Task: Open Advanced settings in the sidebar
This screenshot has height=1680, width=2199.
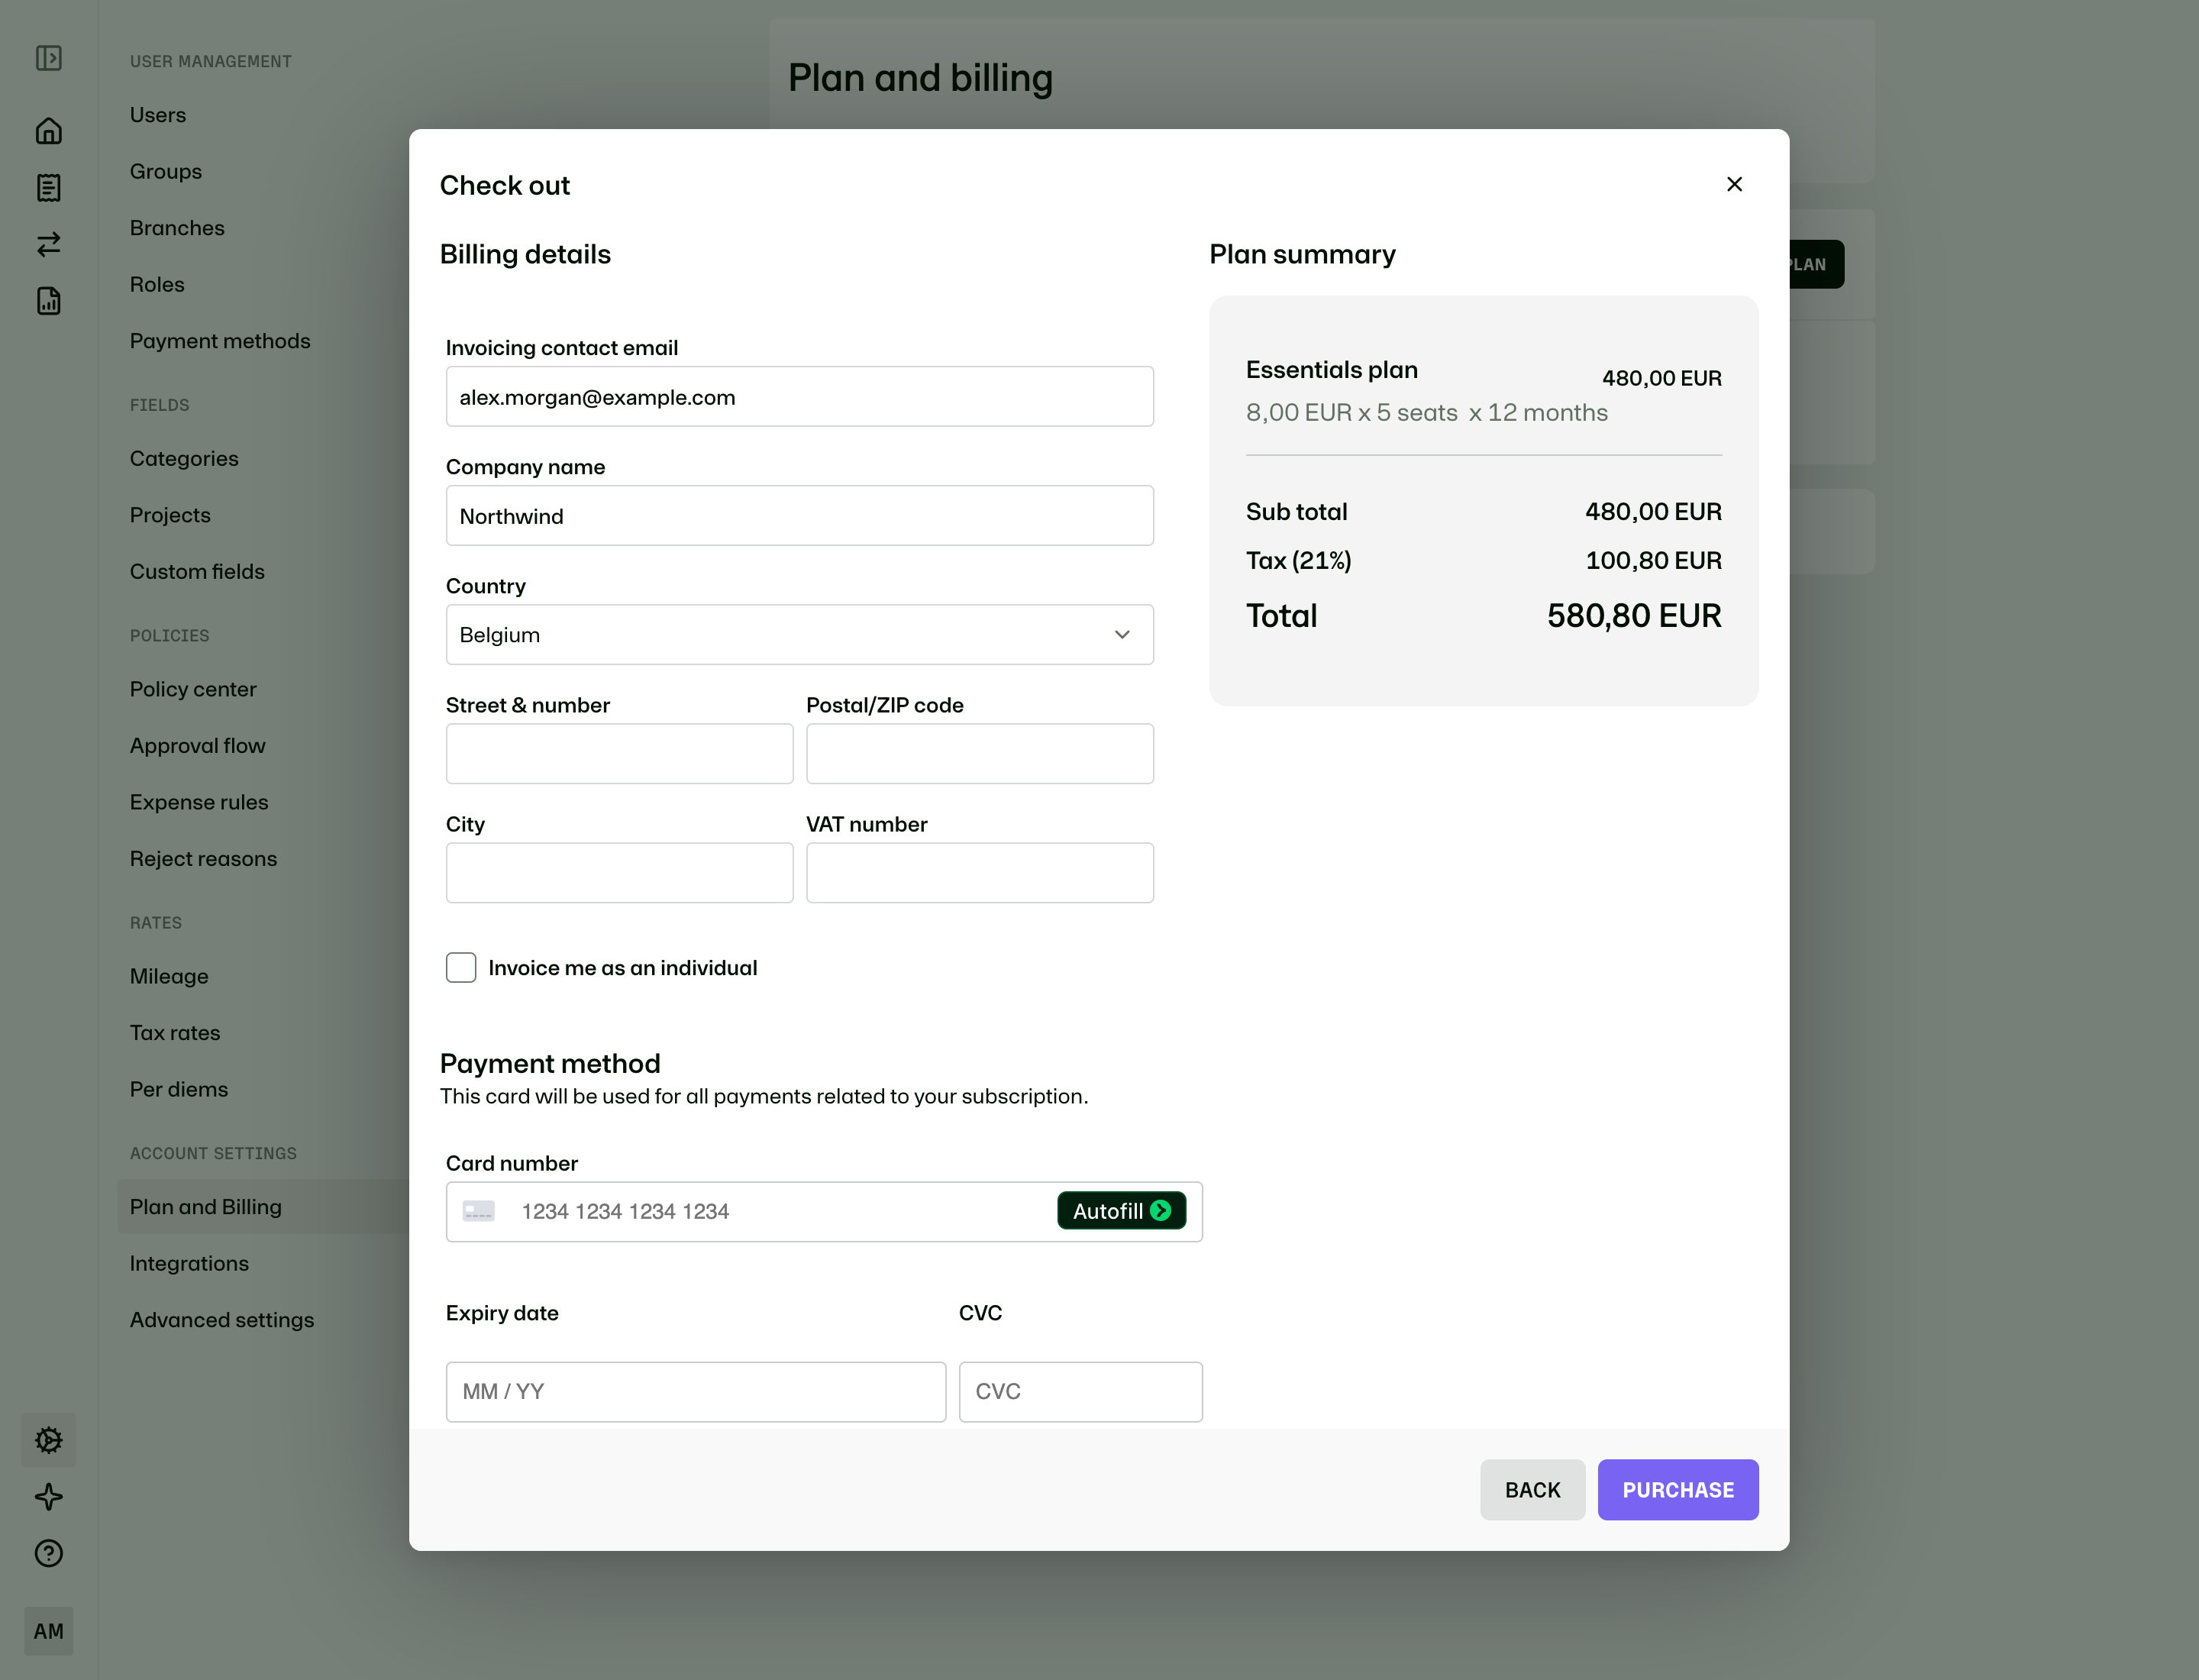Action: pos(222,1320)
